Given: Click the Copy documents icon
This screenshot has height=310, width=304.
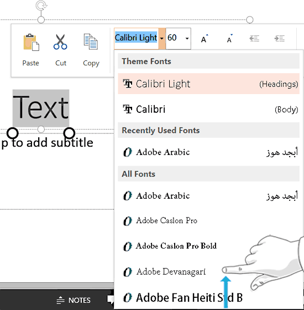Looking at the screenshot, I should tap(91, 42).
